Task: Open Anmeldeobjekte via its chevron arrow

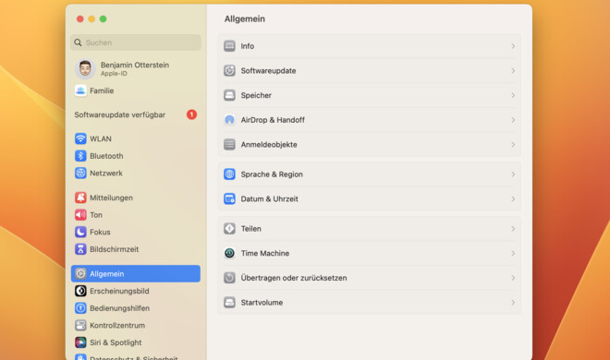Action: point(513,145)
